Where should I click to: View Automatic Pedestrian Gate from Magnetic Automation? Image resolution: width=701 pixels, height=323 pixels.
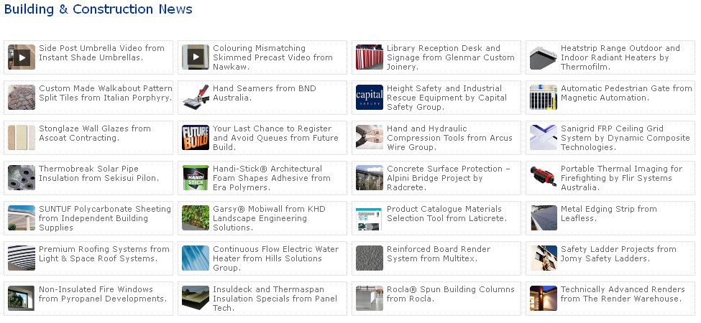click(626, 93)
